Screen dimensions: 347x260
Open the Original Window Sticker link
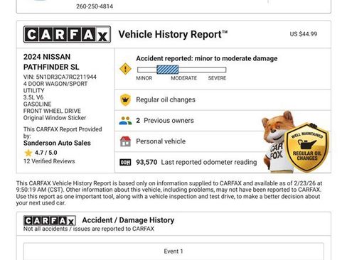coord(55,118)
